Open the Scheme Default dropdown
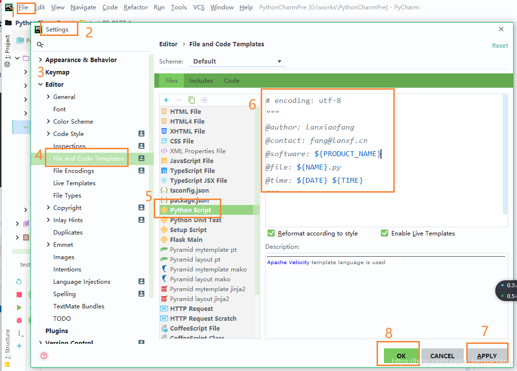517x371 pixels. tap(237, 61)
